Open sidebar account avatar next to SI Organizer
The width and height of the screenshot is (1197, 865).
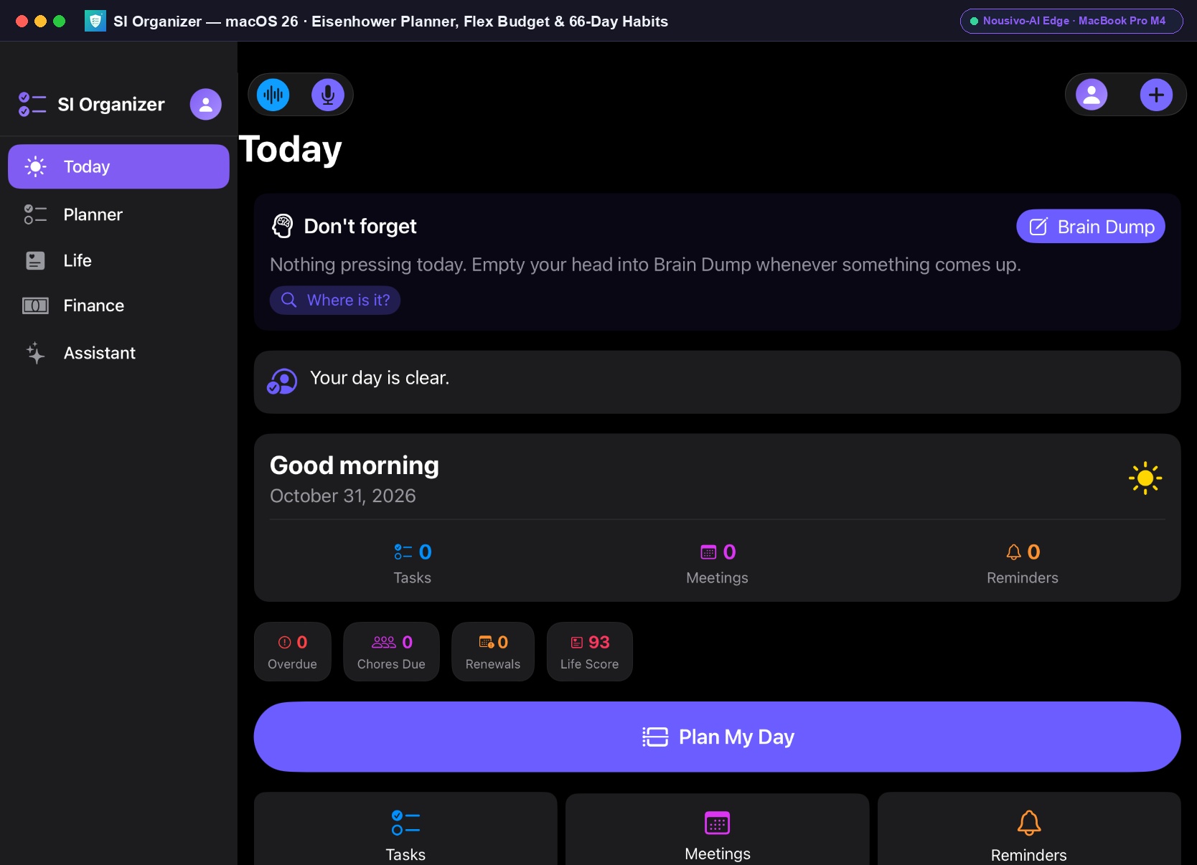click(206, 105)
